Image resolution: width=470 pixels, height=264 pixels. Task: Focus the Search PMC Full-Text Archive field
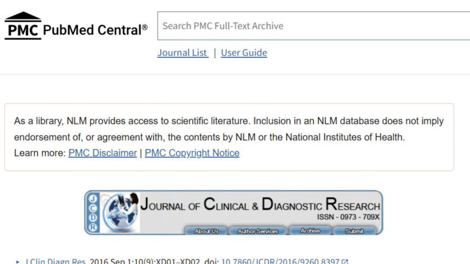[312, 26]
